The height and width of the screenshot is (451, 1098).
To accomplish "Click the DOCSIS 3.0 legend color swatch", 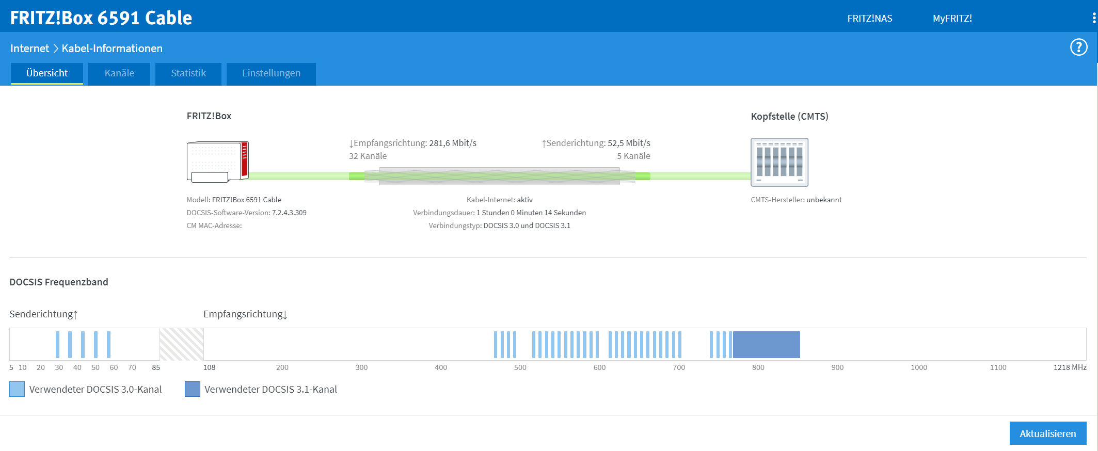I will [x=17, y=389].
